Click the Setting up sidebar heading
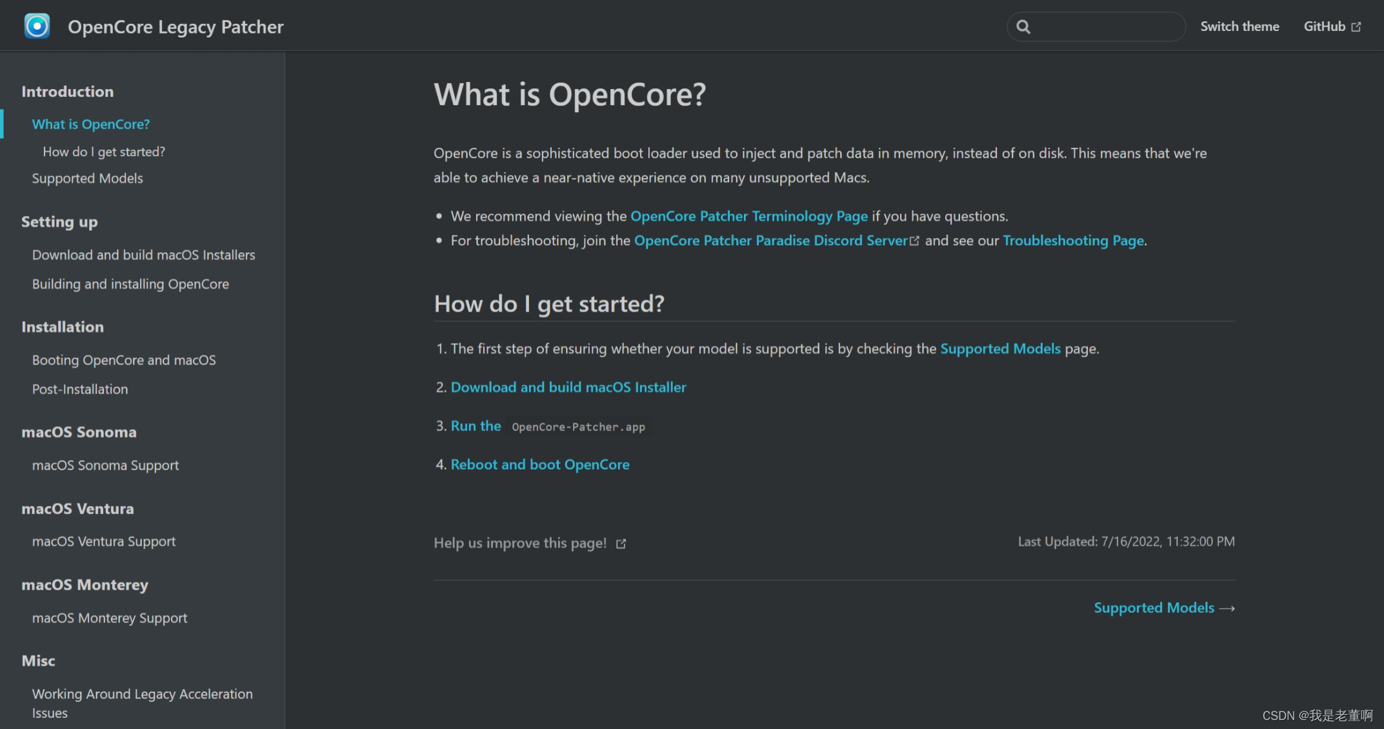 tap(59, 222)
